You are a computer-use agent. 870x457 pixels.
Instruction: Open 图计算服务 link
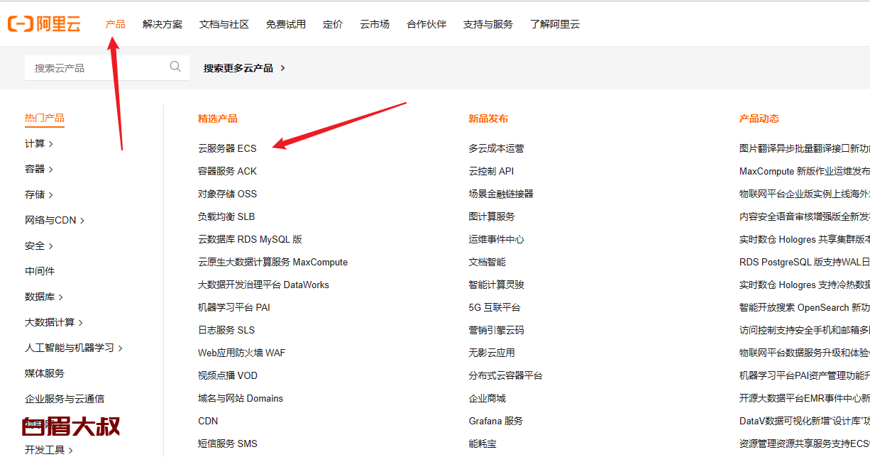click(492, 216)
